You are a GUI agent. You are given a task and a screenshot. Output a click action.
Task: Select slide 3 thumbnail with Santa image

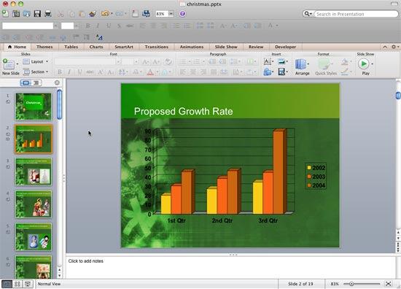34,172
